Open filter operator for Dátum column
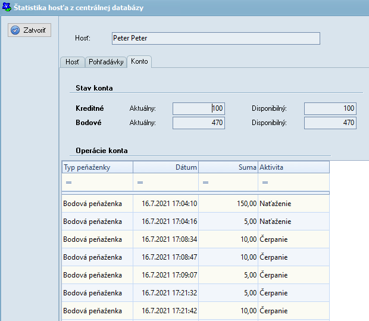Image resolution: width=369 pixels, height=321 pixels. click(140, 182)
